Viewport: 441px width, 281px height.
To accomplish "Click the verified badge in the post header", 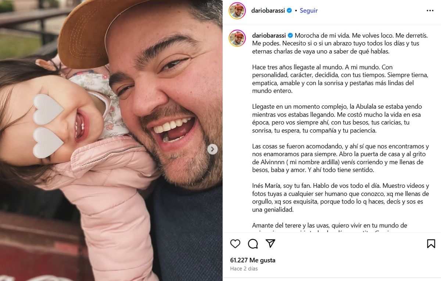I will [x=289, y=11].
